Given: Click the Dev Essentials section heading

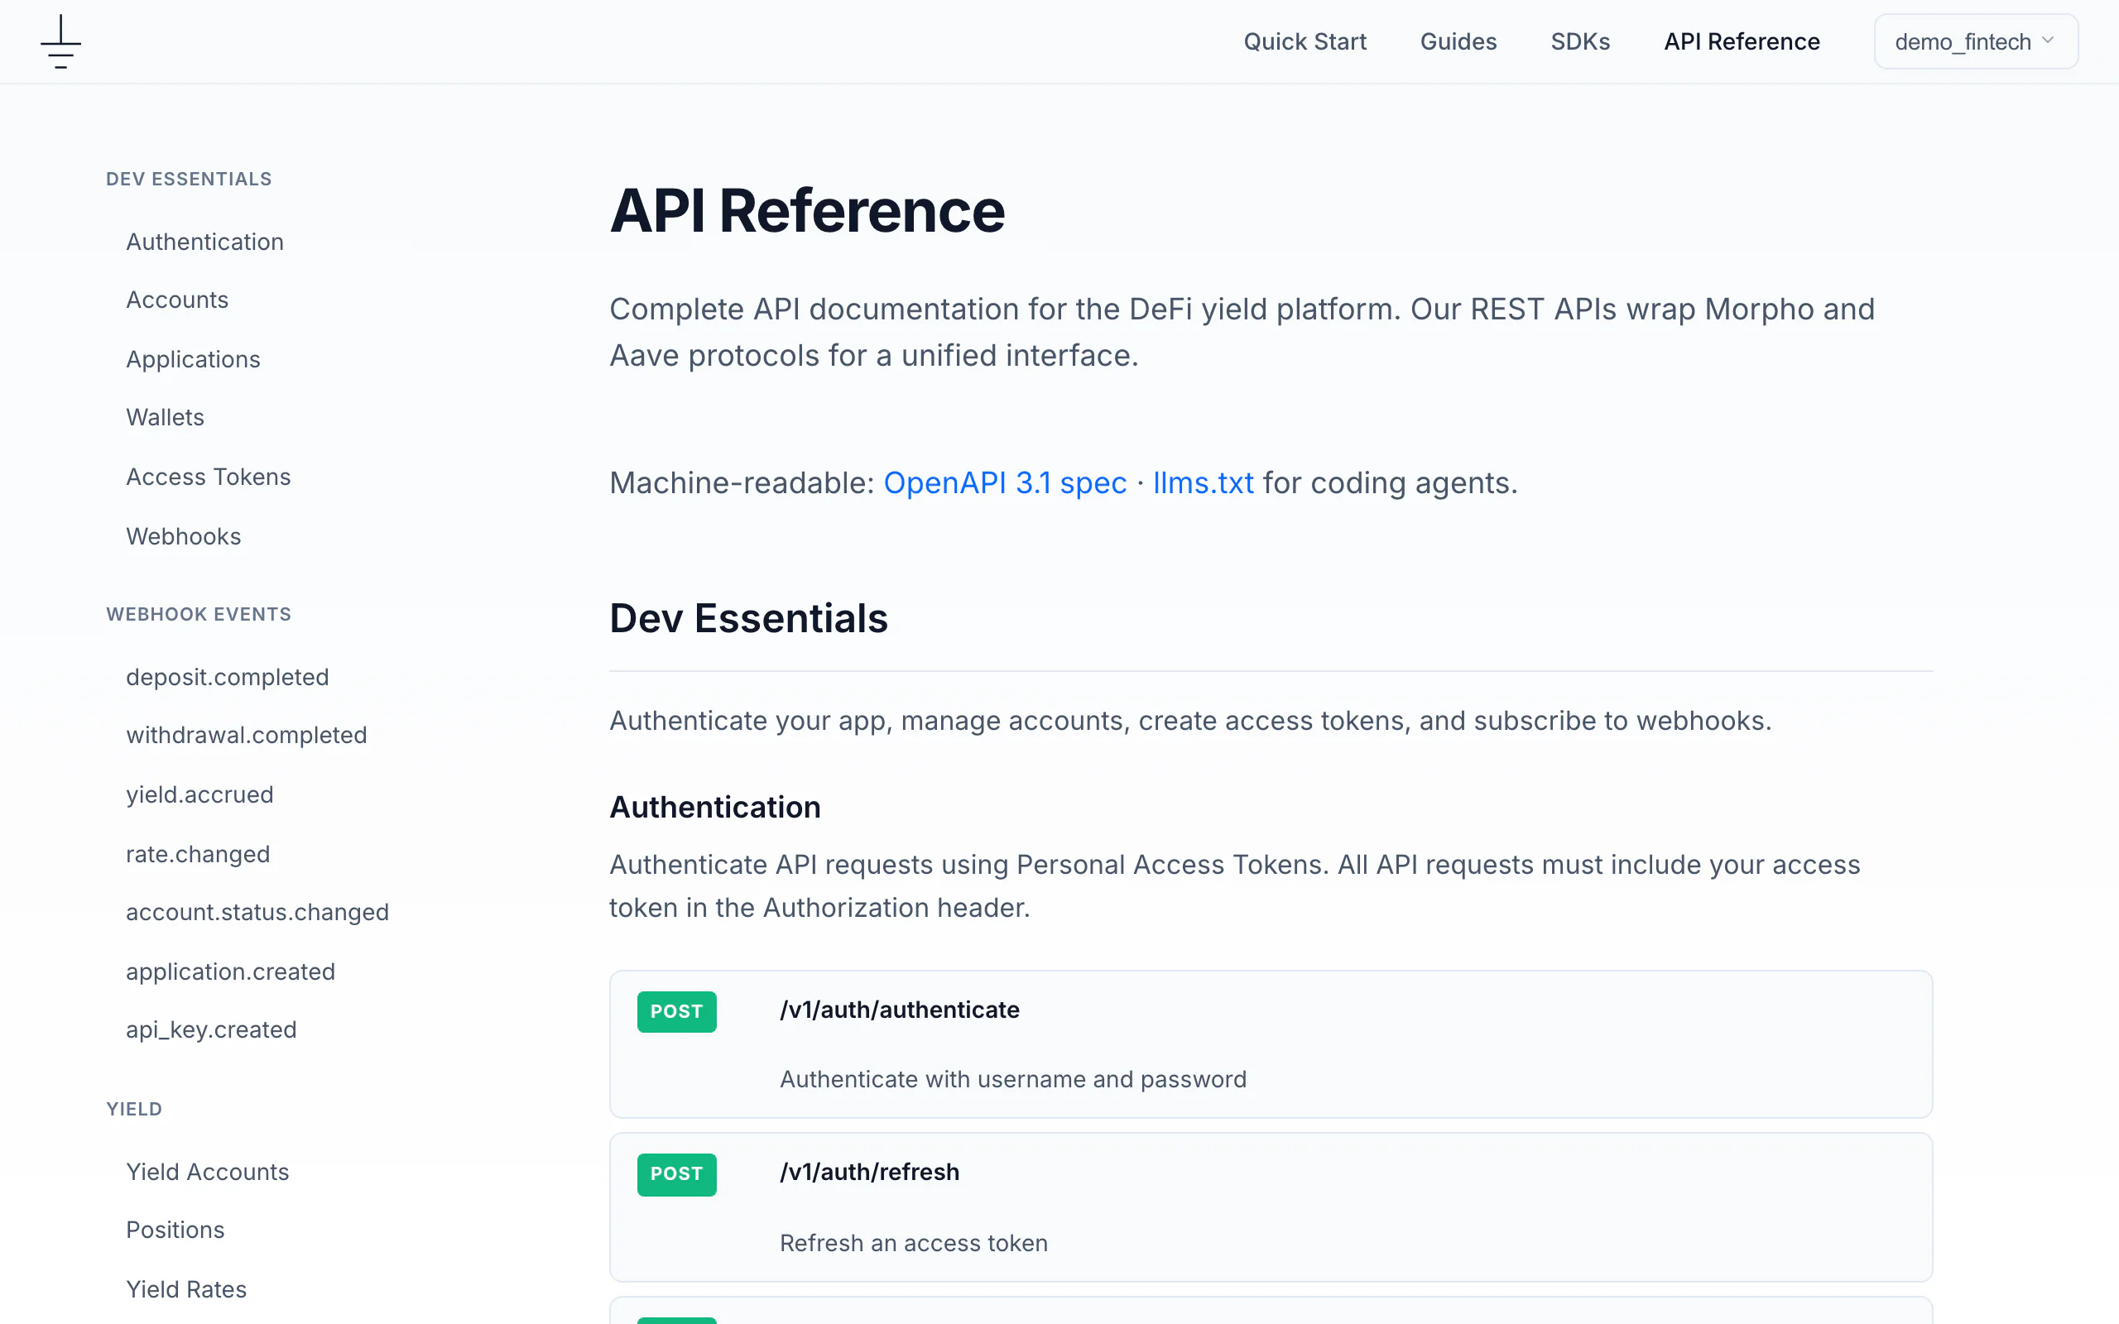Looking at the screenshot, I should click(747, 618).
